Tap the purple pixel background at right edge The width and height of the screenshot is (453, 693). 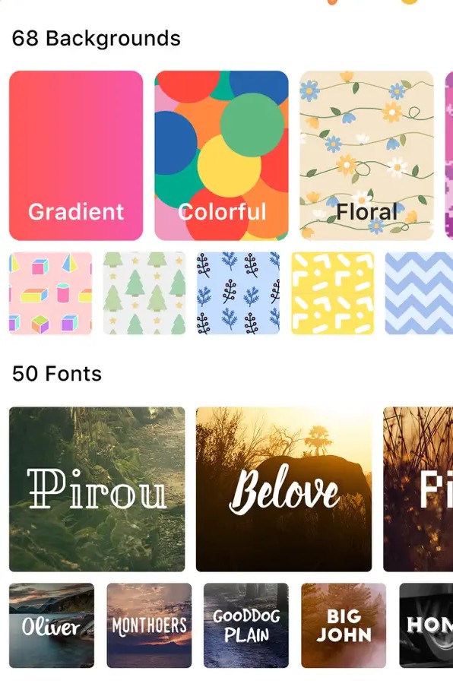pos(449,156)
